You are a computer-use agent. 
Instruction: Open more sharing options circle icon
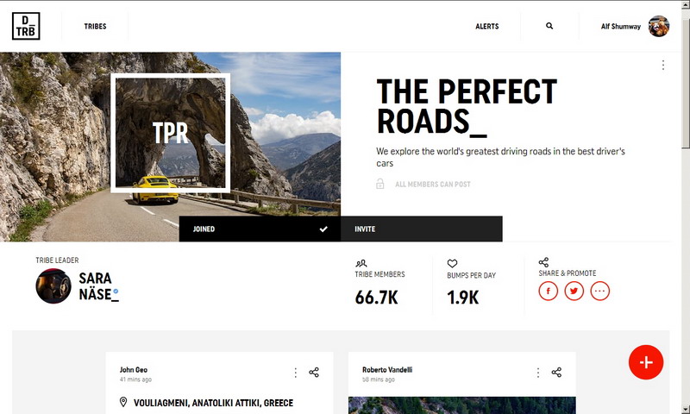tap(599, 291)
